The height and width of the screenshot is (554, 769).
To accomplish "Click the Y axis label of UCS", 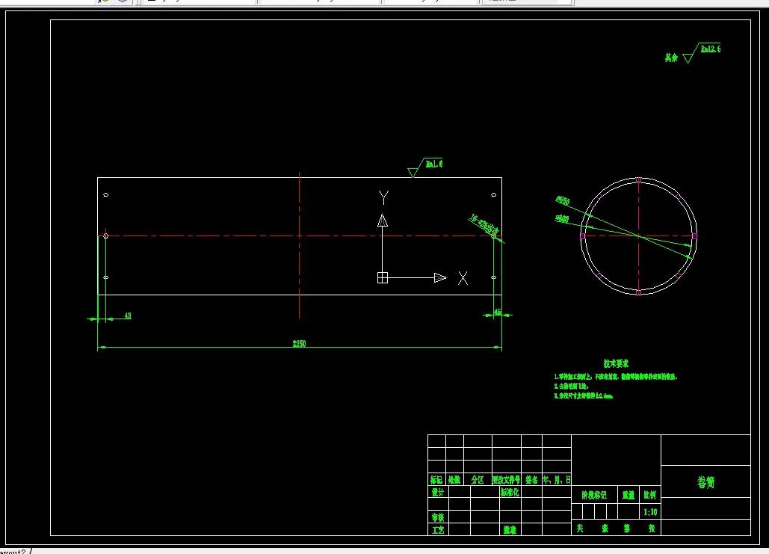I will [x=383, y=198].
